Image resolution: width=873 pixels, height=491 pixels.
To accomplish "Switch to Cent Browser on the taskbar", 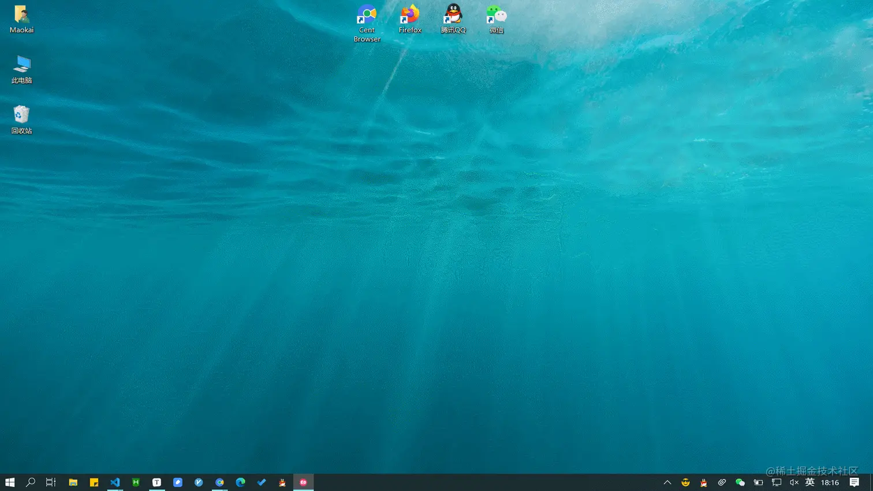I will (x=219, y=482).
